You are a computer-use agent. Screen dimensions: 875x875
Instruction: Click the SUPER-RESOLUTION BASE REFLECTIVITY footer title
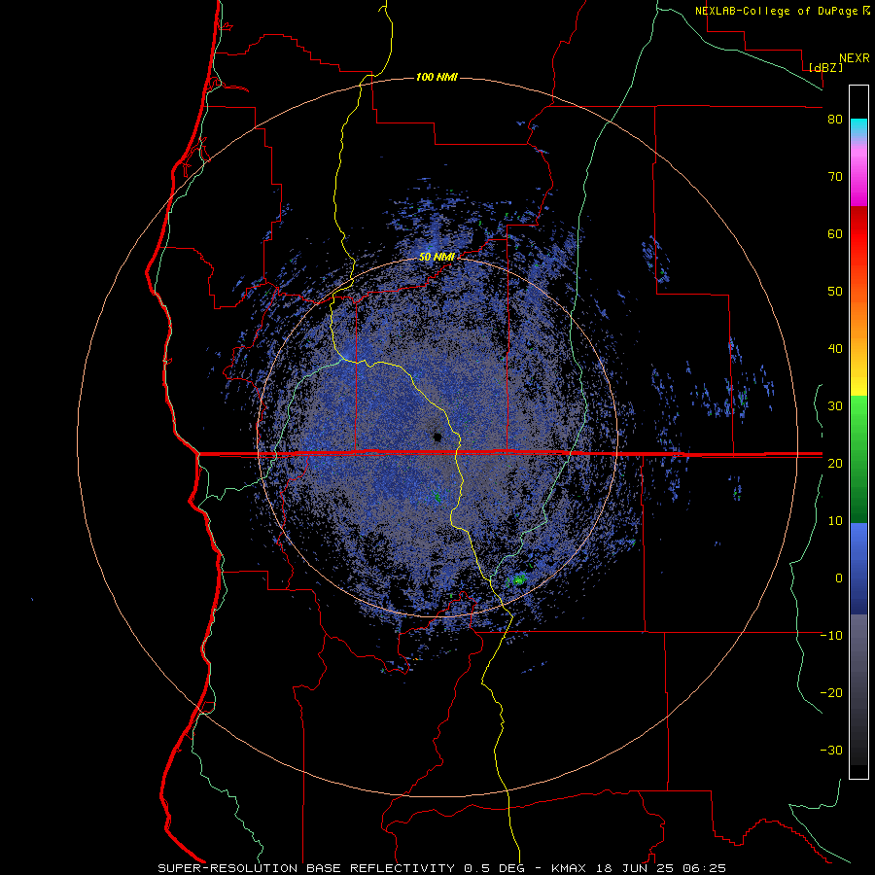coord(306,868)
